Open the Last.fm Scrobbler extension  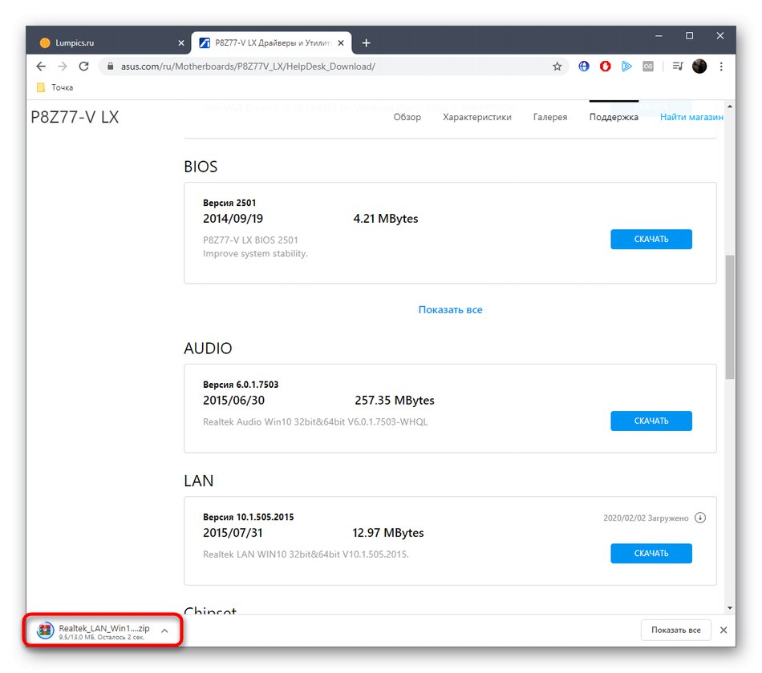pos(648,66)
